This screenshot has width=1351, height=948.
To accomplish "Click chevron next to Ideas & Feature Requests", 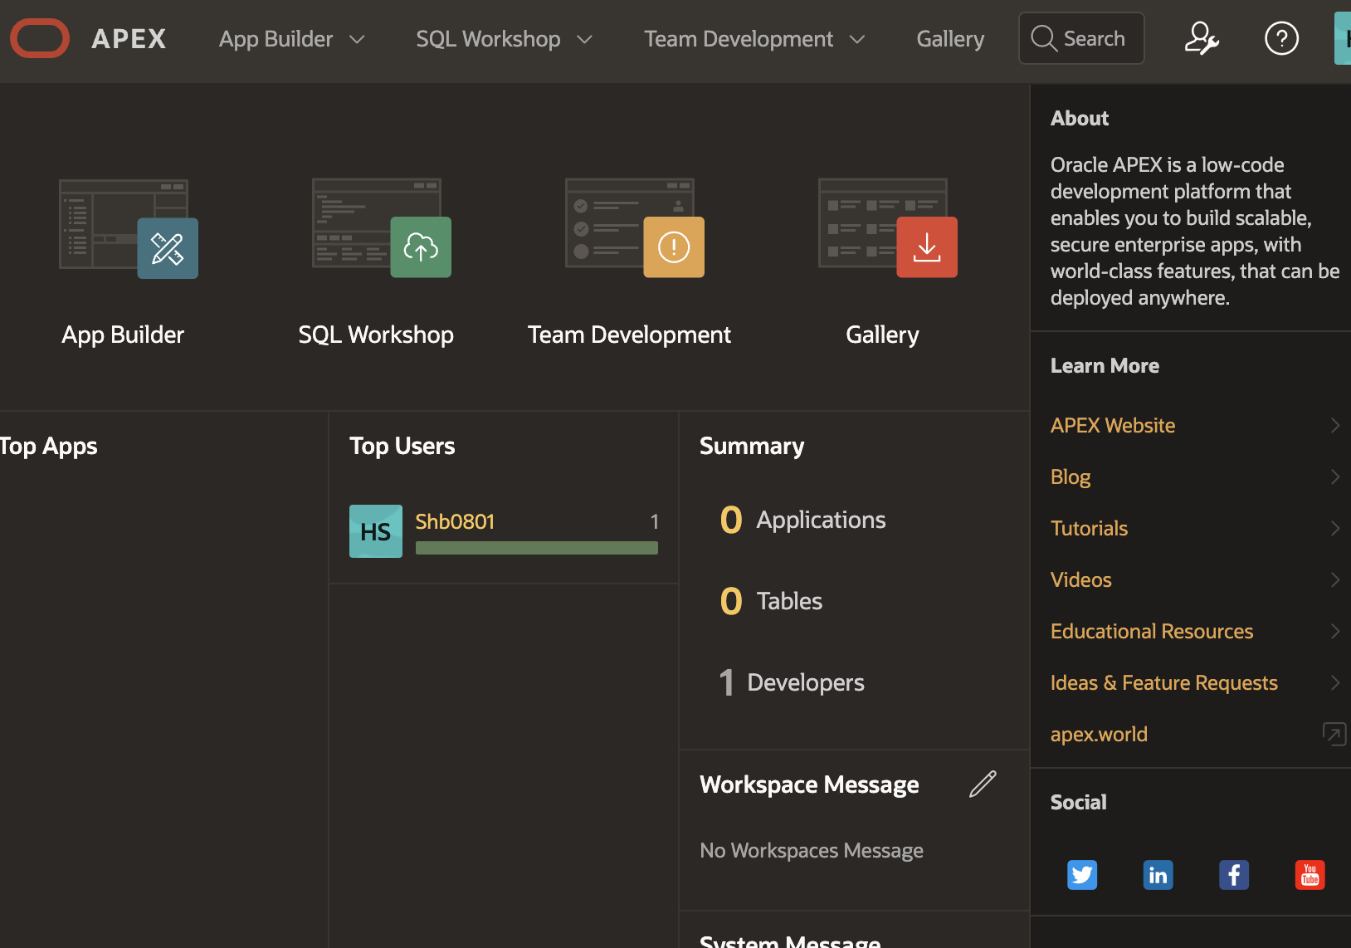I will (1335, 682).
